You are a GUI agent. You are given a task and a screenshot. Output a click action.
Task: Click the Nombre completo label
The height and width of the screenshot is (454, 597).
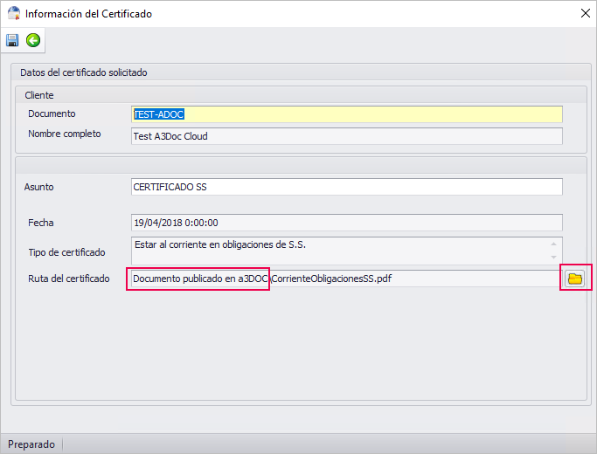tap(65, 134)
